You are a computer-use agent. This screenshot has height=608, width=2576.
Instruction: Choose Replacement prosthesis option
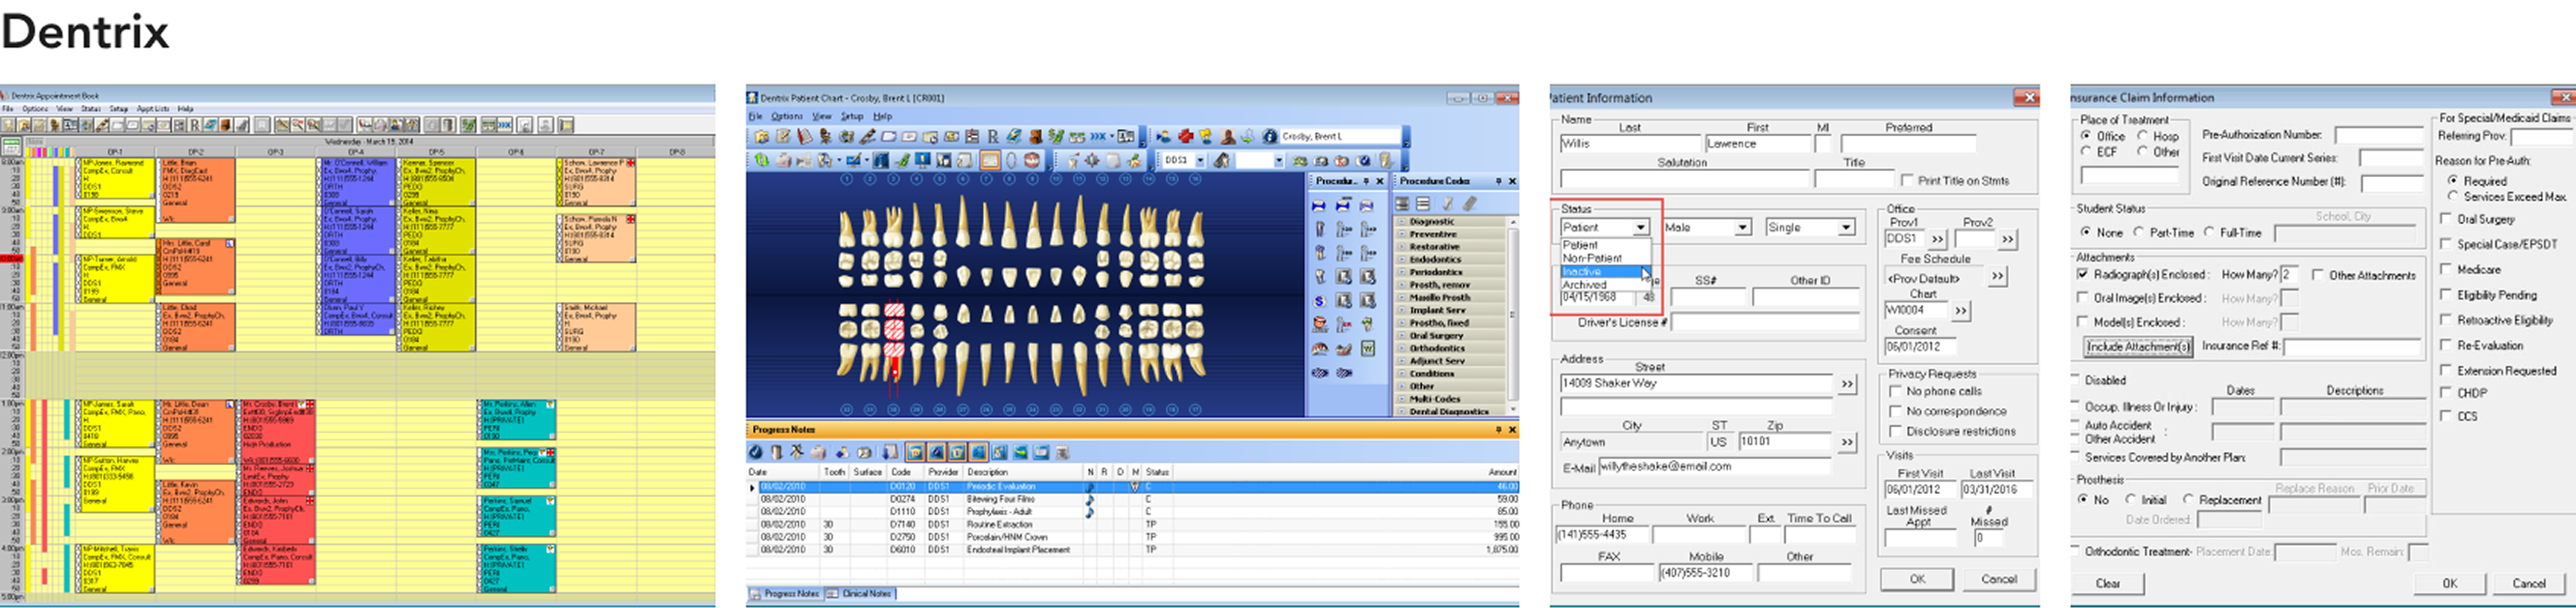(x=2188, y=500)
